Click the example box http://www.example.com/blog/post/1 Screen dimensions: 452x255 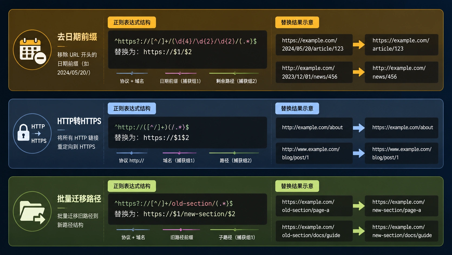pos(314,153)
